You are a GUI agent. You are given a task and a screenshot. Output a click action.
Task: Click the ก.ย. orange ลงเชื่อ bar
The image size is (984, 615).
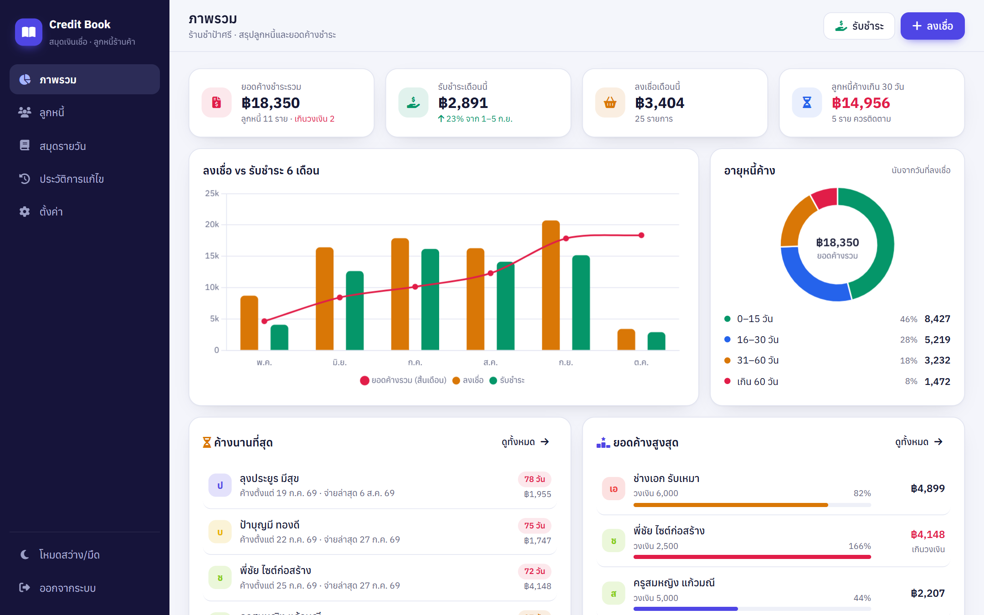551,285
